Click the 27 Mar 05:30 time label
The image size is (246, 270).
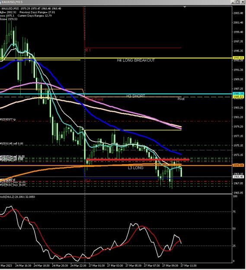pos(133,266)
